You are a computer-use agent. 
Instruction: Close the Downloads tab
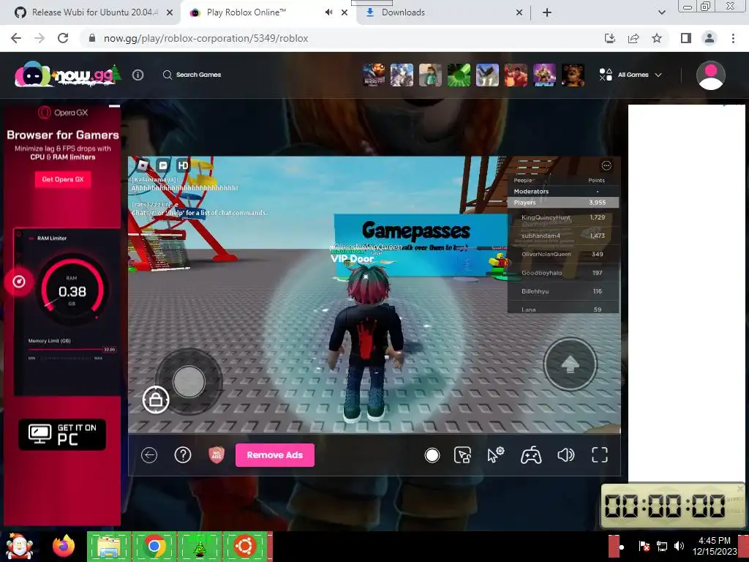[519, 12]
